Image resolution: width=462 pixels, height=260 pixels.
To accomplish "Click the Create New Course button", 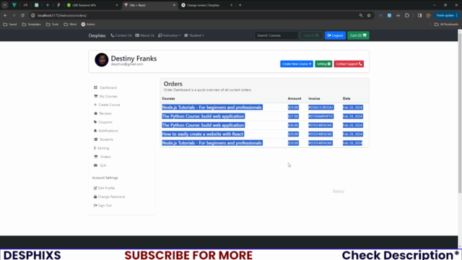I will [297, 64].
